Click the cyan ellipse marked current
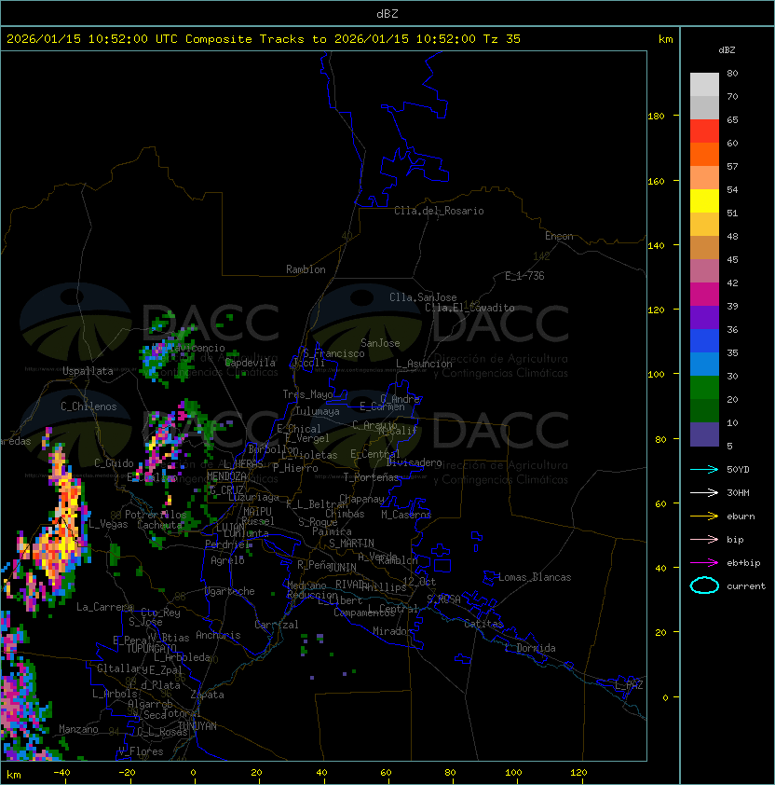This screenshot has width=775, height=785. 704,585
